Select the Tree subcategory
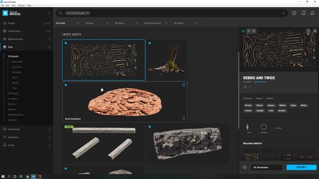The height and width of the screenshot is (179, 319). 14,88
